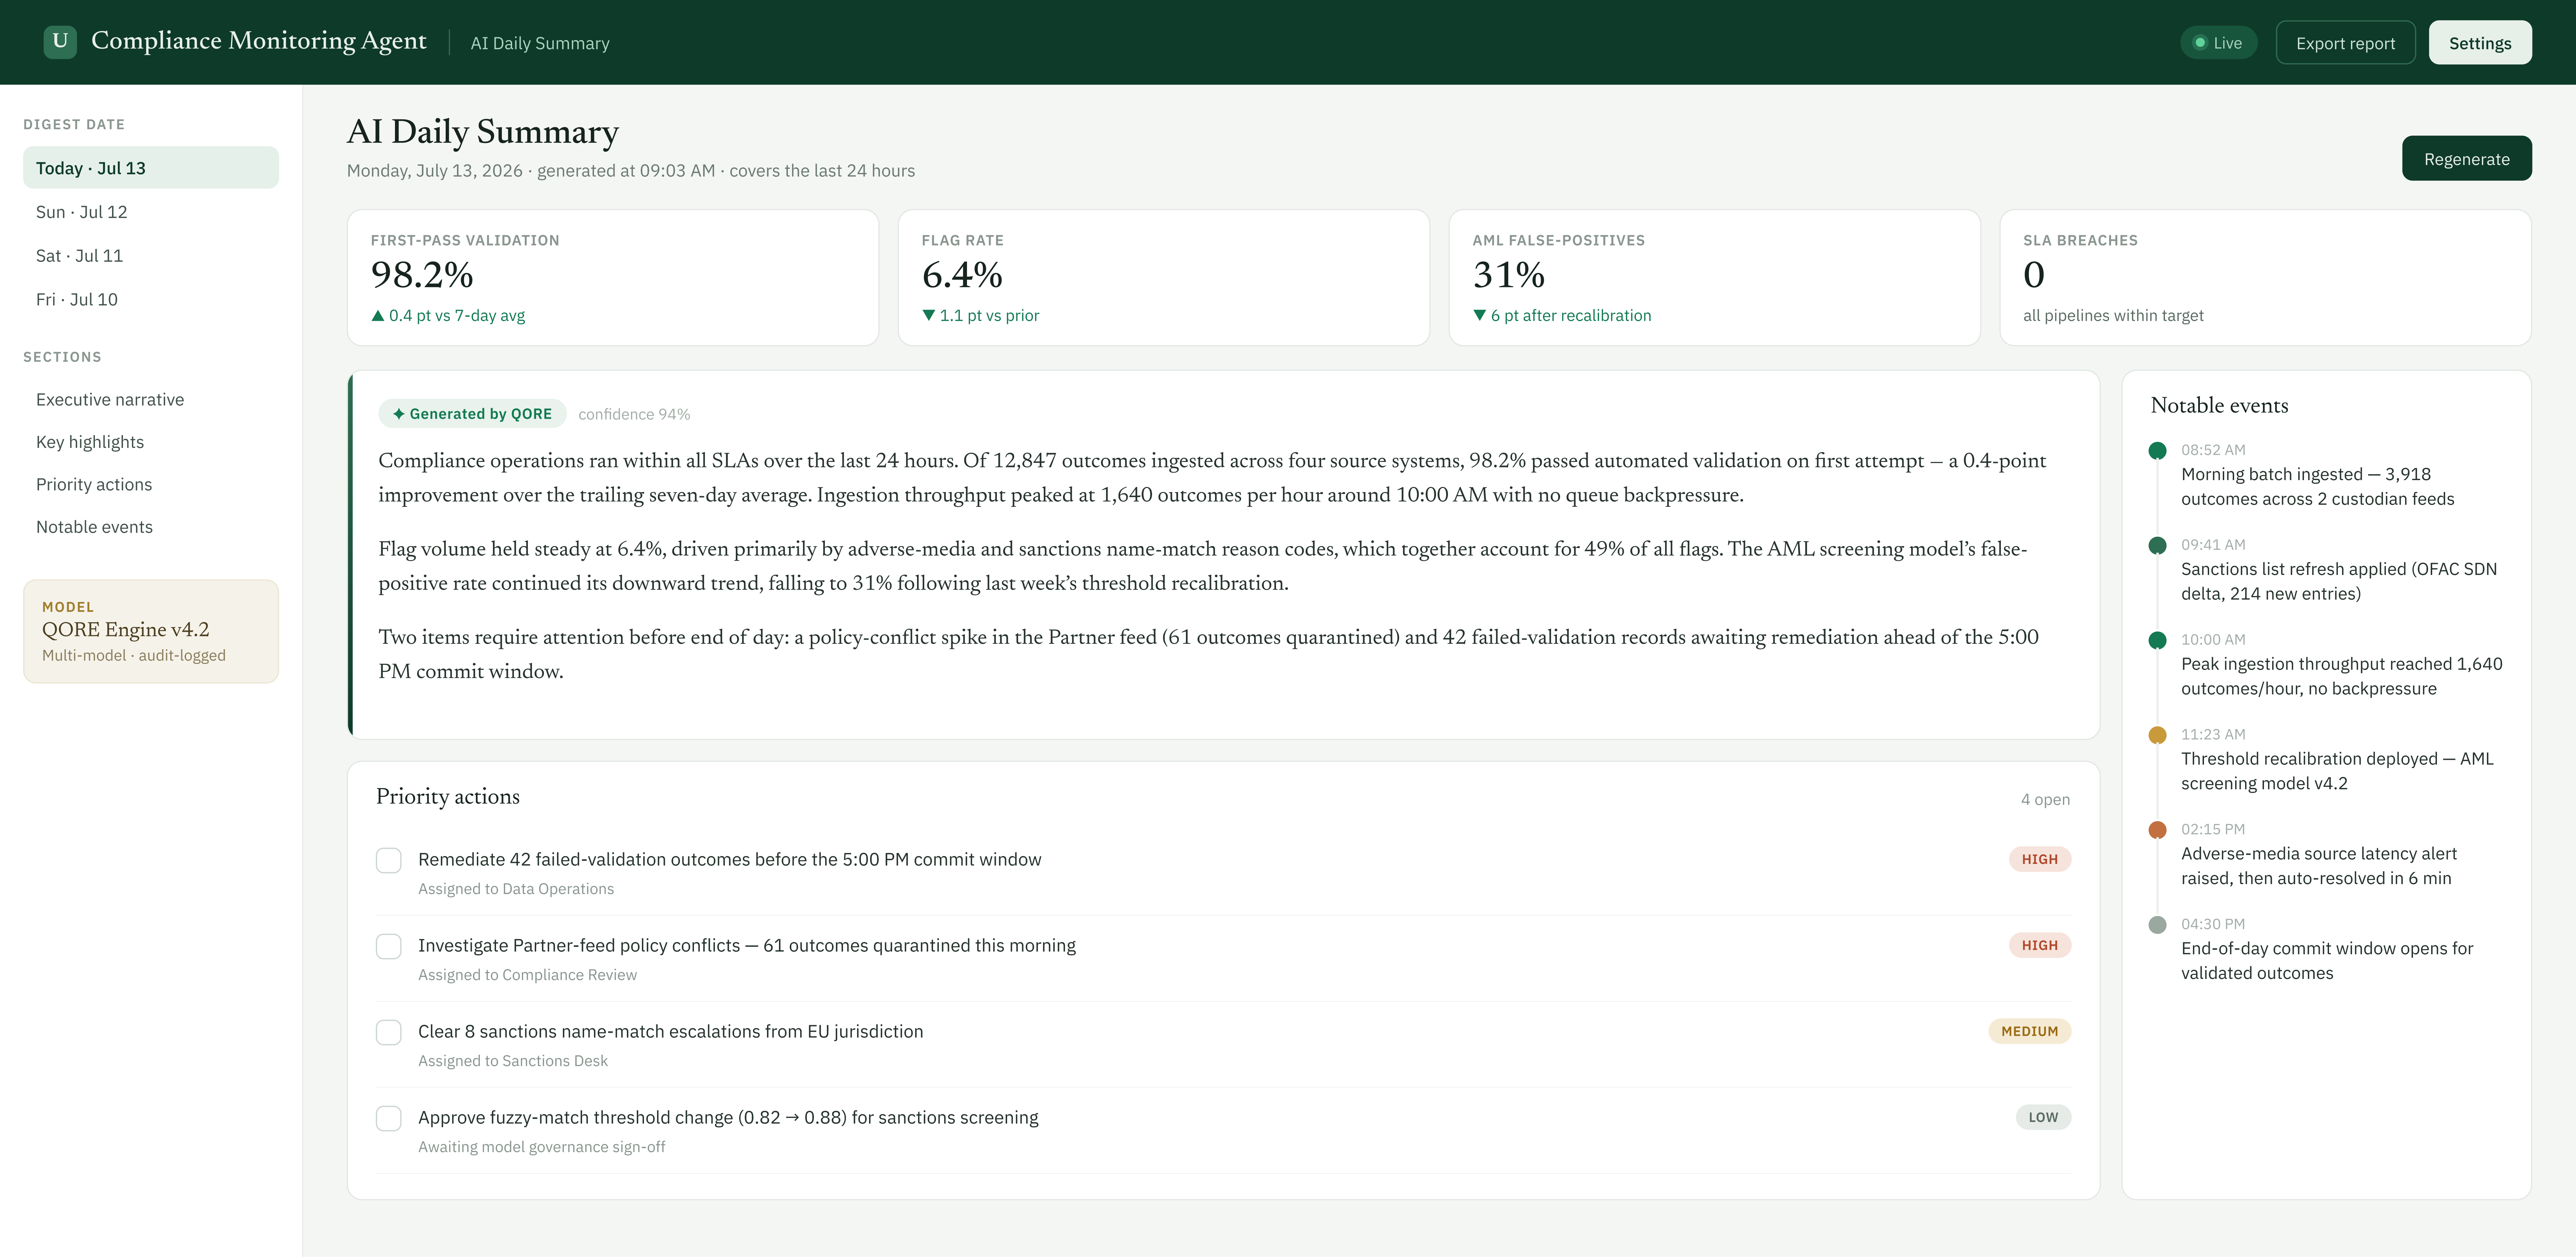Jump to the Executive narrative section

(x=151, y=400)
